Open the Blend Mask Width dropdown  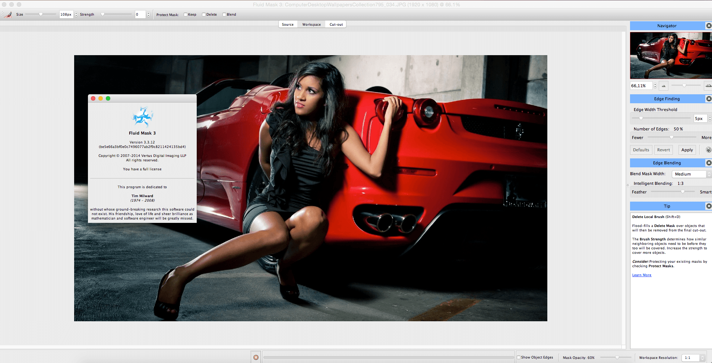click(692, 174)
